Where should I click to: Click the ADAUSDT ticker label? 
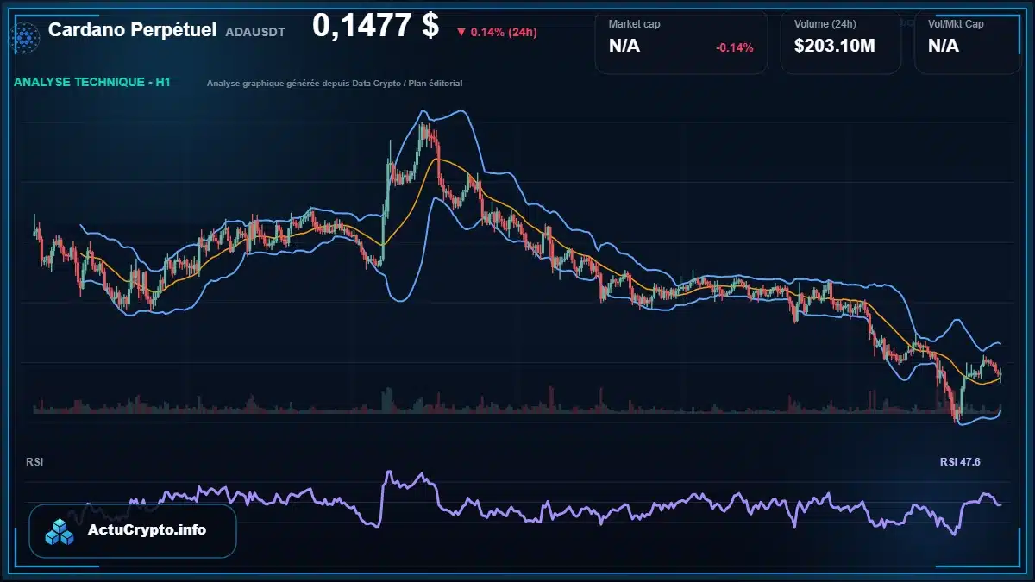pyautogui.click(x=255, y=32)
